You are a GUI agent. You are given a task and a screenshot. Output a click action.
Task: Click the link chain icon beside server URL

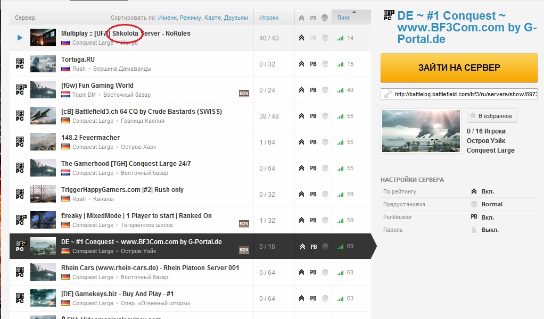388,94
